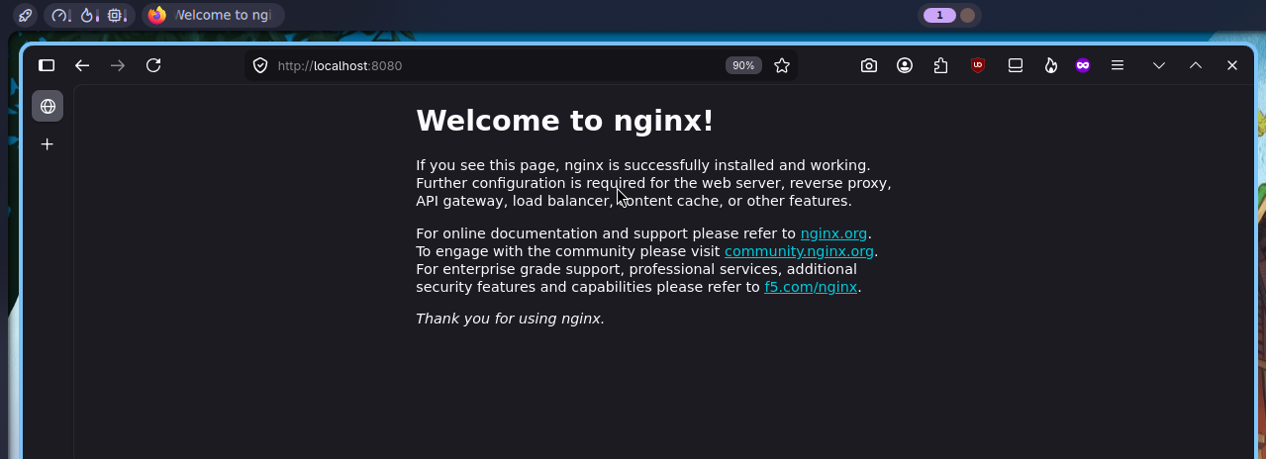Open the rocket launcher icon in panel
Image resolution: width=1266 pixels, height=459 pixels.
point(25,15)
